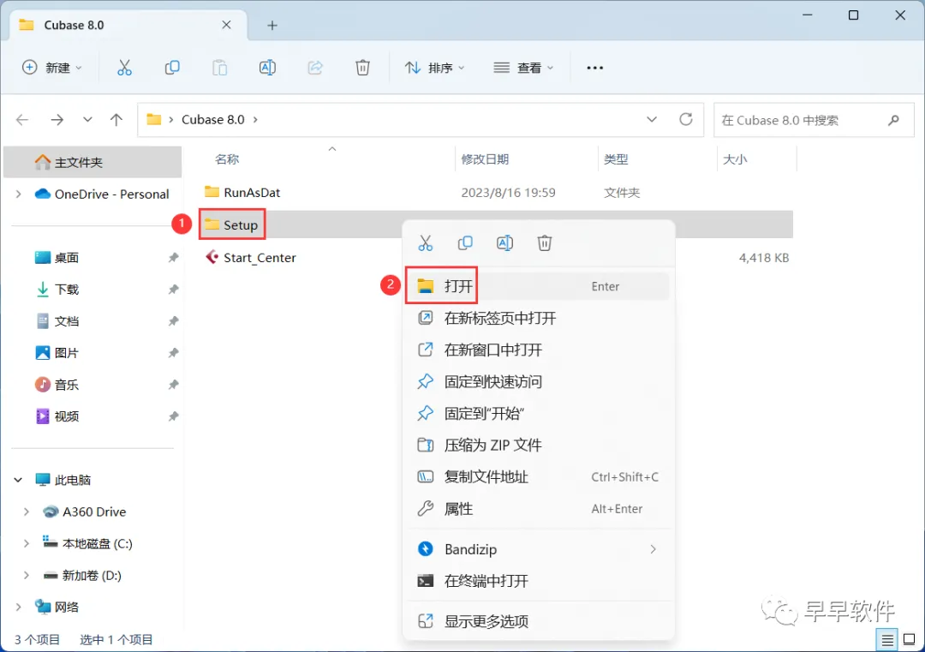Select 在终端中打开
Viewport: 925px width, 652px height.
coord(538,581)
